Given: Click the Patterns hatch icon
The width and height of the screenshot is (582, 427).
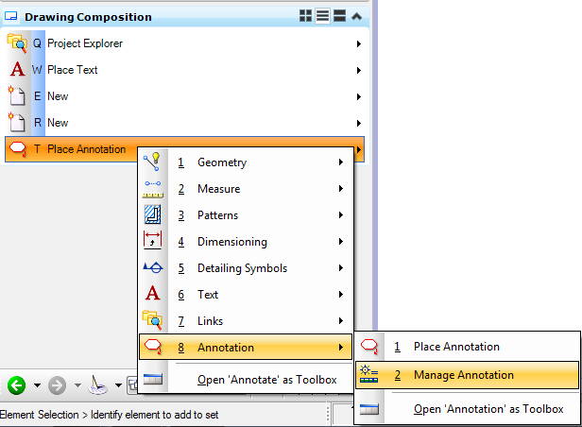Looking at the screenshot, I should tap(152, 214).
